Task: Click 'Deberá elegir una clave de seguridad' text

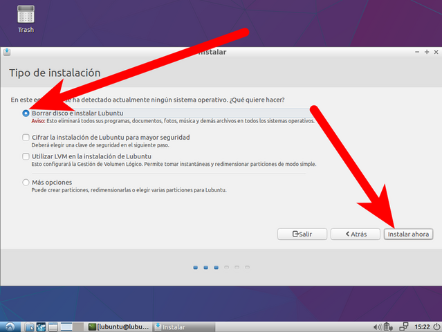Action: click(100, 145)
